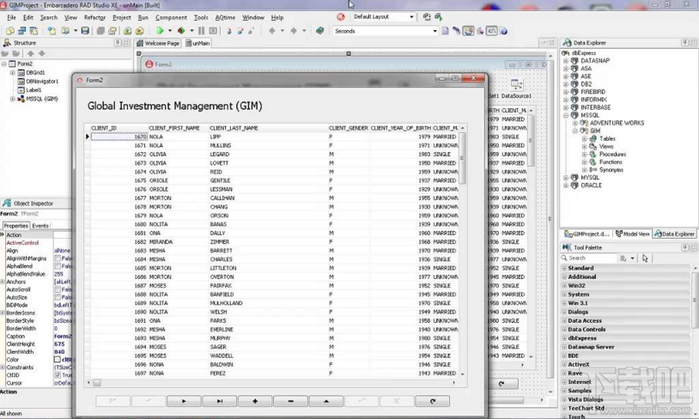Screen dimensions: 699x419
Task: Click the red round icon beside Default Layout
Action: point(341,17)
